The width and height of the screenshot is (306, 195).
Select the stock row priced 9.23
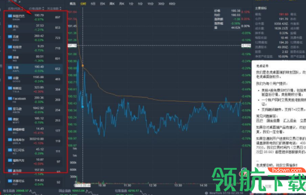tap(34, 48)
